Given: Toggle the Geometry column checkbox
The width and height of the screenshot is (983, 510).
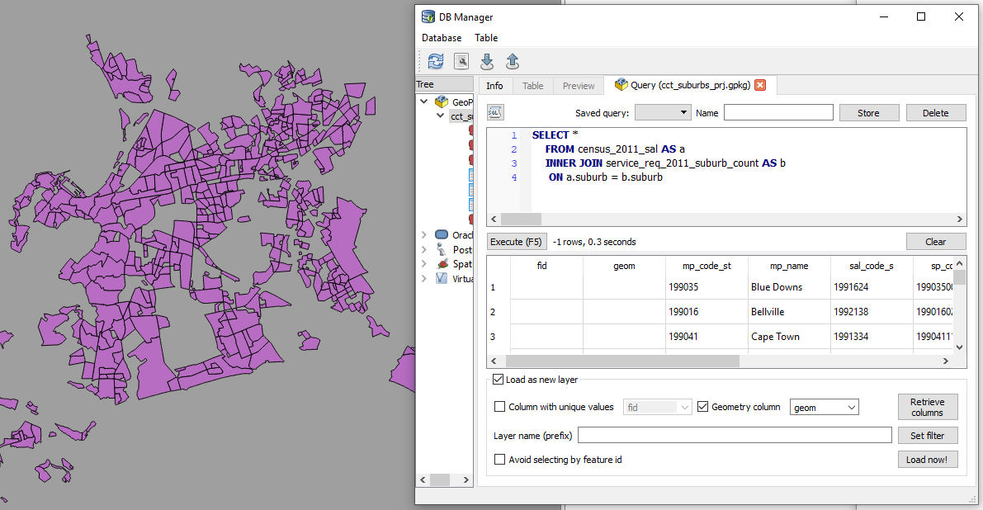Looking at the screenshot, I should point(702,407).
